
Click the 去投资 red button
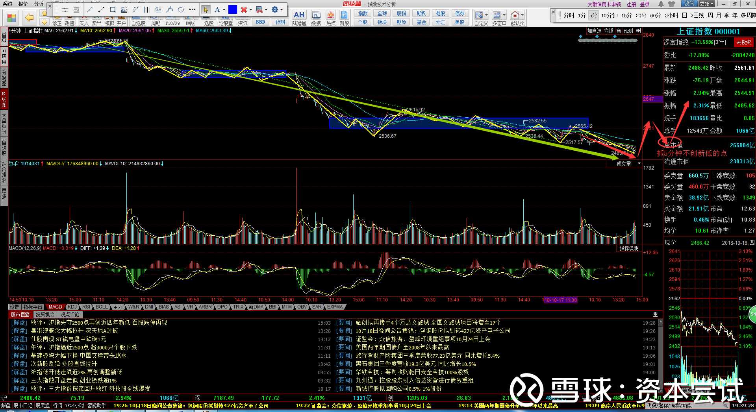744,42
